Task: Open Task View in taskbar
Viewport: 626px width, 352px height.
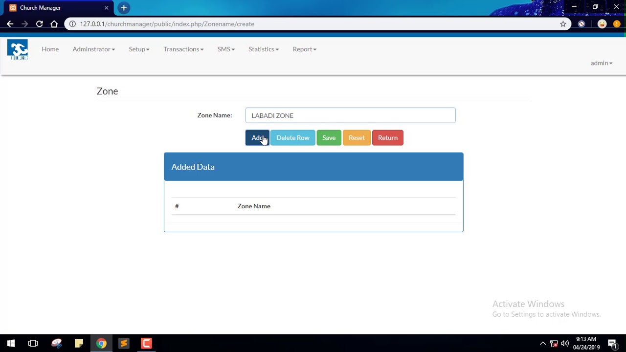Action: [x=33, y=343]
